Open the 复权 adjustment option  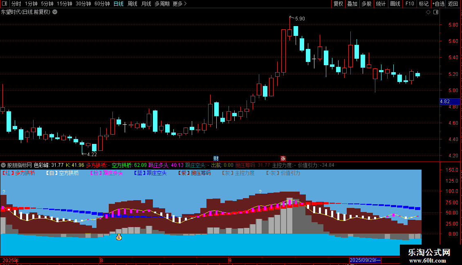coord(338,4)
